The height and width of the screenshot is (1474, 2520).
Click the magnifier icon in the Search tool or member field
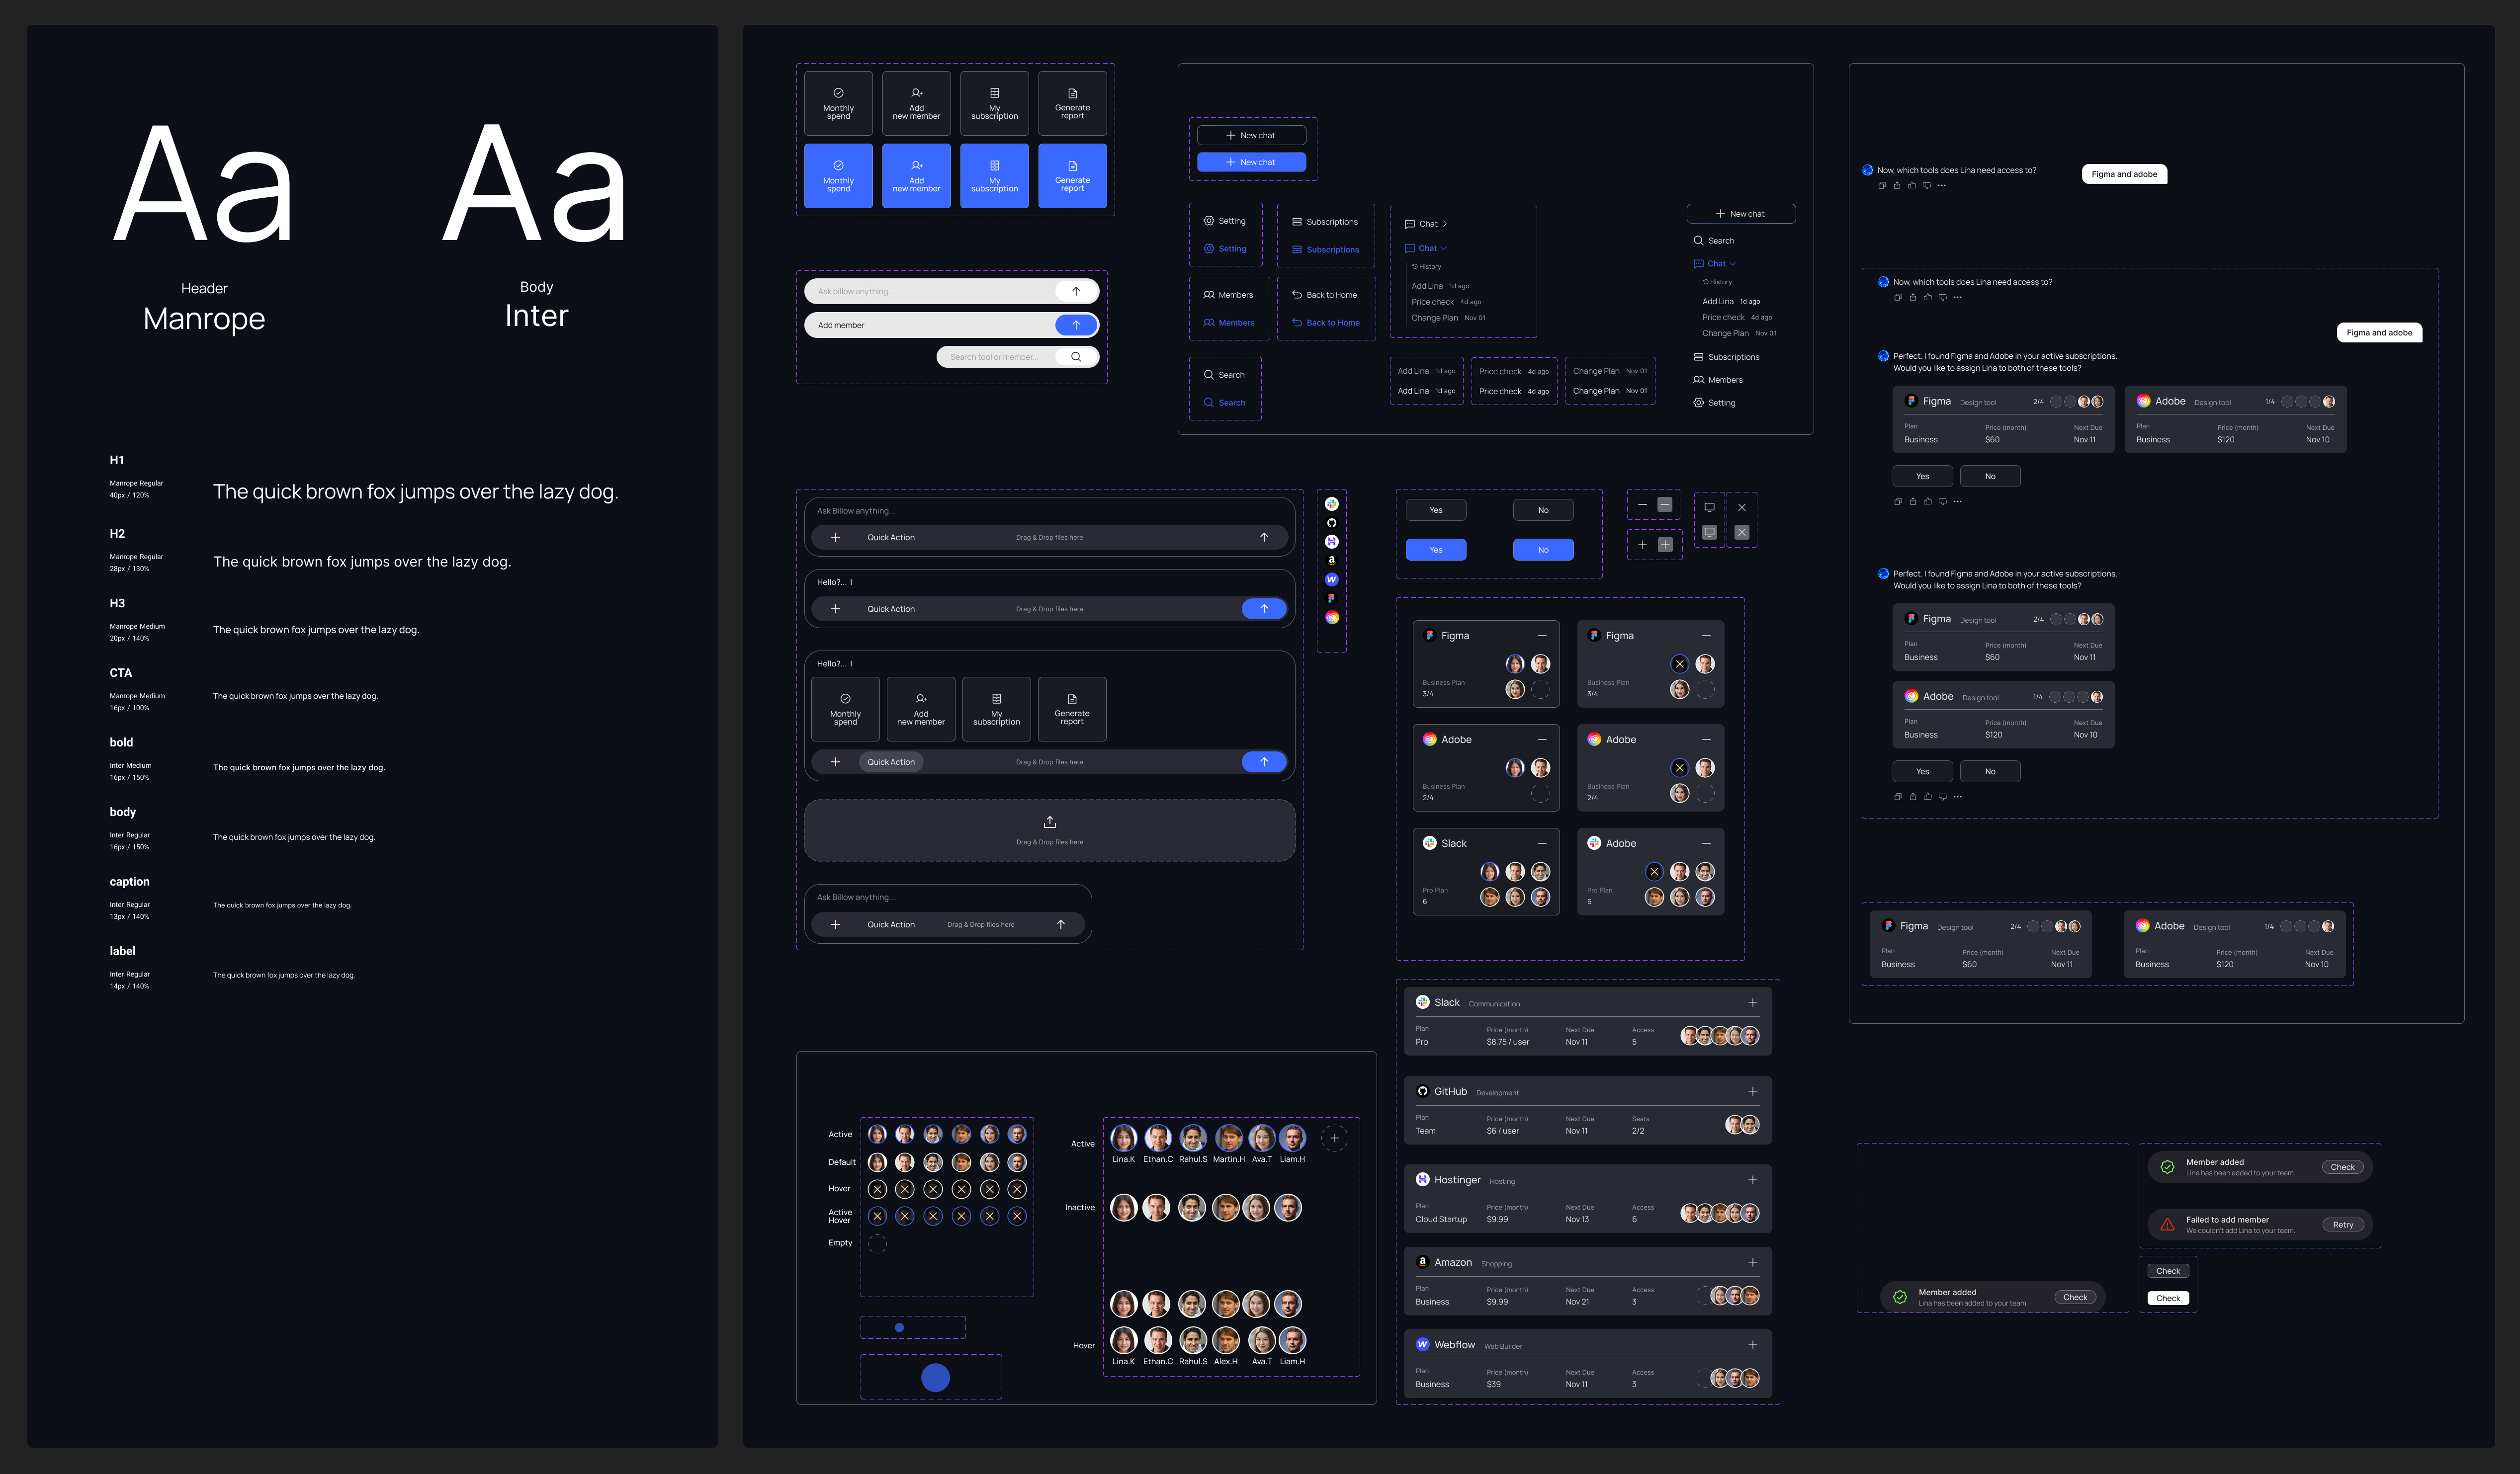tap(1076, 357)
